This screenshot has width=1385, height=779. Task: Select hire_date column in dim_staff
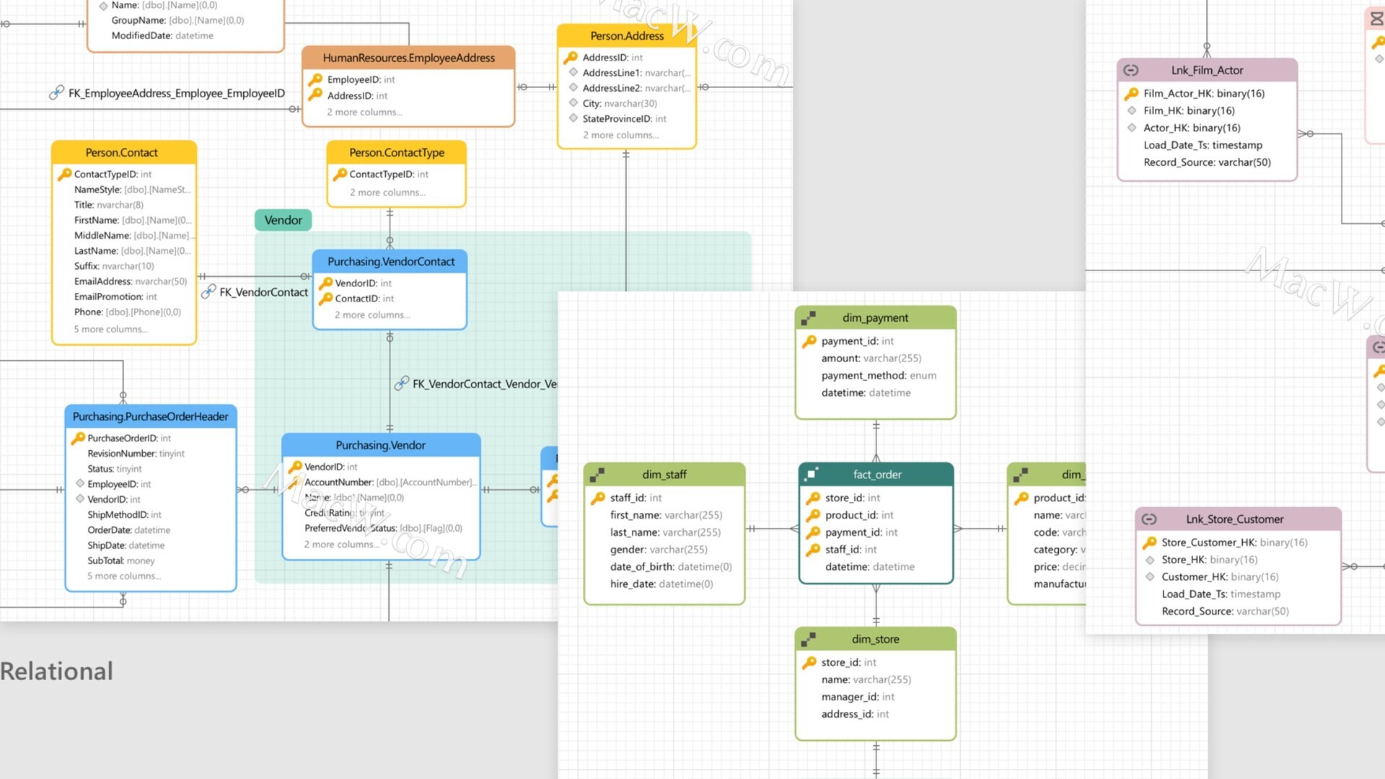pyautogui.click(x=661, y=584)
